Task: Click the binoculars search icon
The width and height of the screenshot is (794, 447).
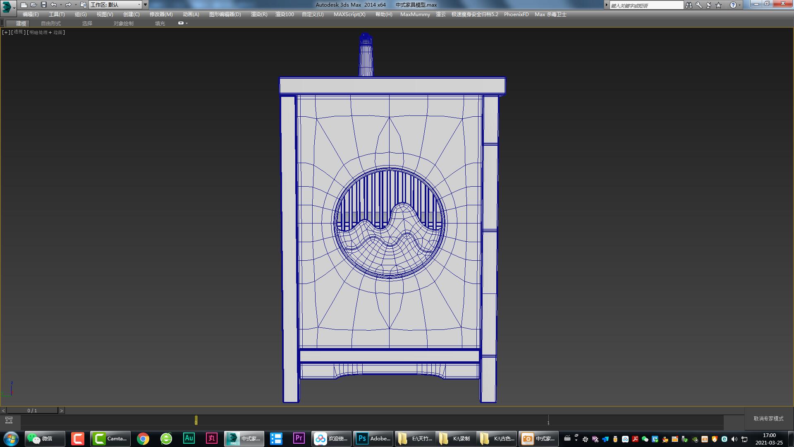Action: click(x=689, y=5)
